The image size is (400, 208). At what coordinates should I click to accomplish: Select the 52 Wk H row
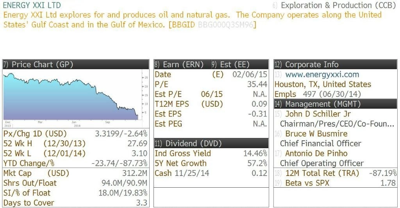[x=75, y=143]
